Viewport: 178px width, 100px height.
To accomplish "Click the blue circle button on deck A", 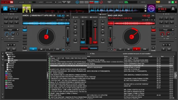I will [x=63, y=49].
